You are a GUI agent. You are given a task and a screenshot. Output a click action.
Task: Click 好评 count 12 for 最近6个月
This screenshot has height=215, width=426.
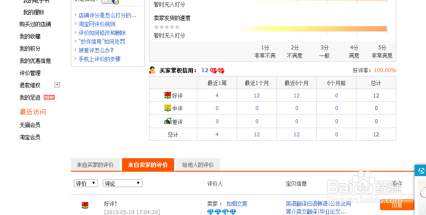pyautogui.click(x=297, y=96)
